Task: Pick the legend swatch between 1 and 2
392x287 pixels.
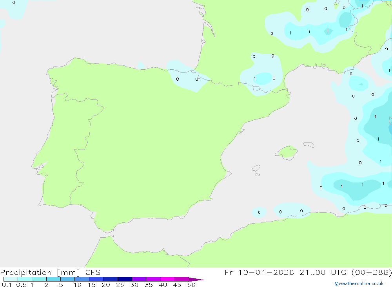Action: tap(39, 279)
